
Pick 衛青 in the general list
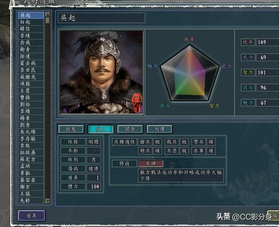[x=31, y=49]
